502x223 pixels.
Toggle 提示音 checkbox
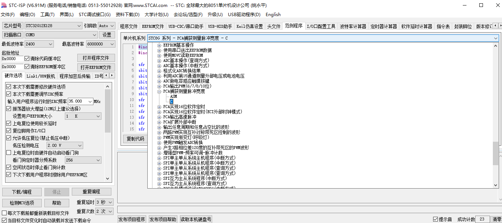(x=435, y=219)
